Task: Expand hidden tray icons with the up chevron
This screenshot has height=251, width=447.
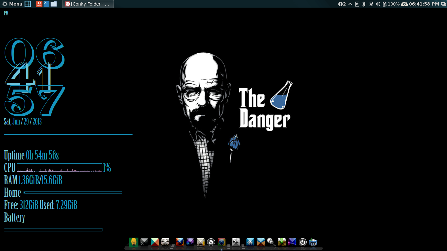Action: (x=350, y=4)
